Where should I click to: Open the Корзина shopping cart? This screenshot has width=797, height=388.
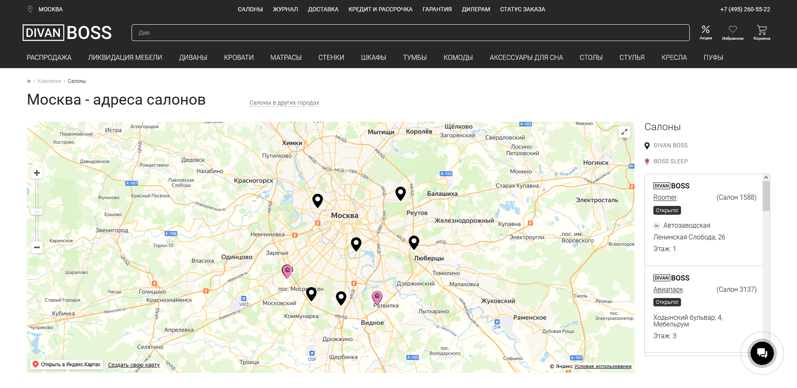tap(761, 32)
